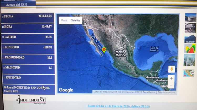The image size is (197, 110).
Task: Select the MAGNITUD value 3.7
Action: click(x=50, y=68)
